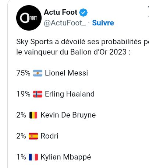Click the 19% probability figure
Screen dimensions: 149x168
point(23,94)
